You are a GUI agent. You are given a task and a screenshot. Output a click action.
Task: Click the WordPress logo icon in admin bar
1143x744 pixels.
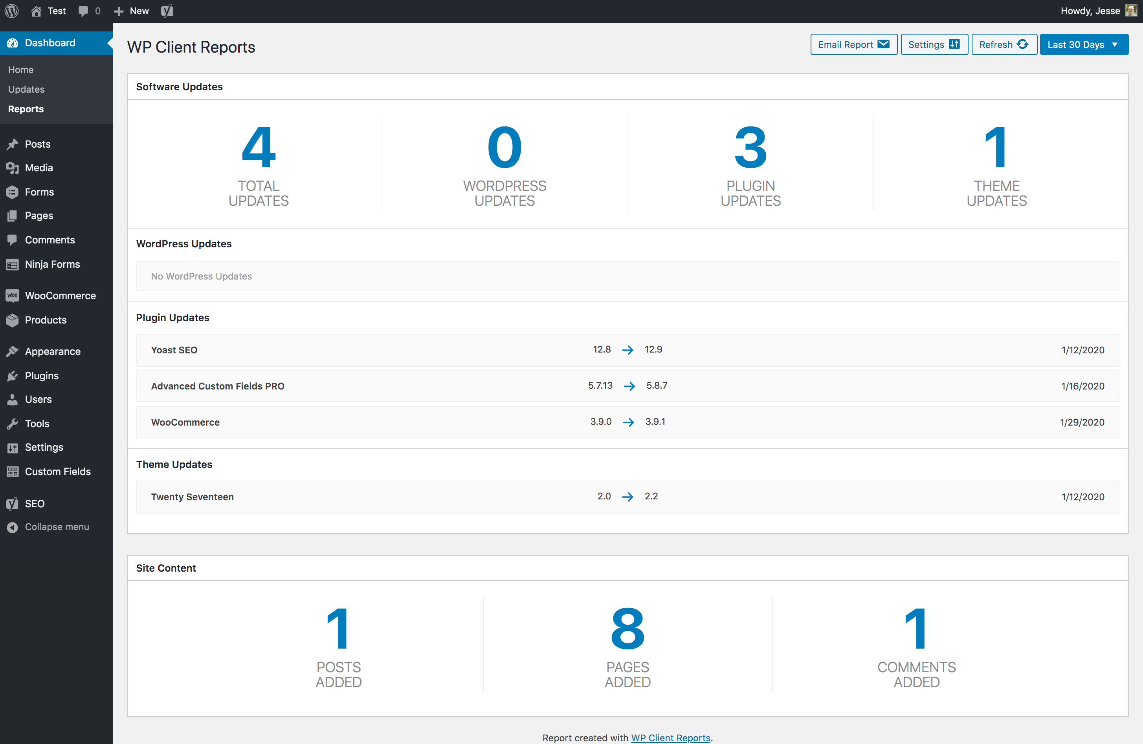(11, 11)
